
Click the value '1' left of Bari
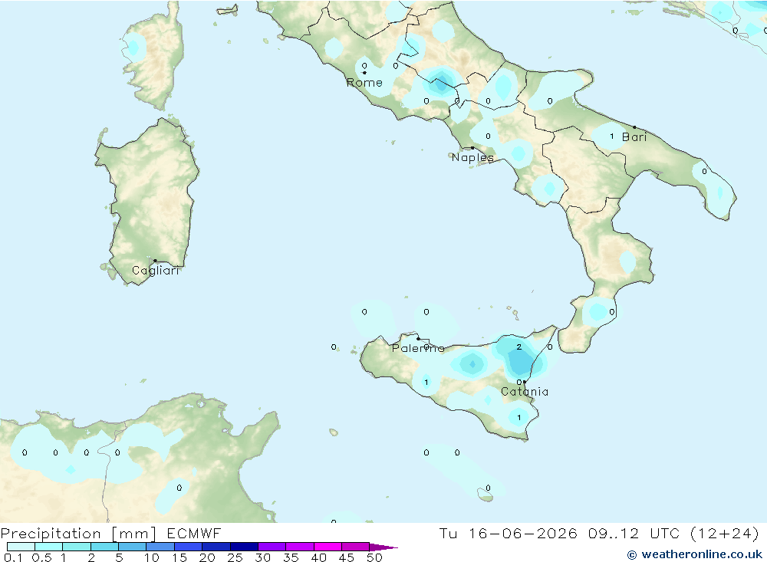[612, 136]
